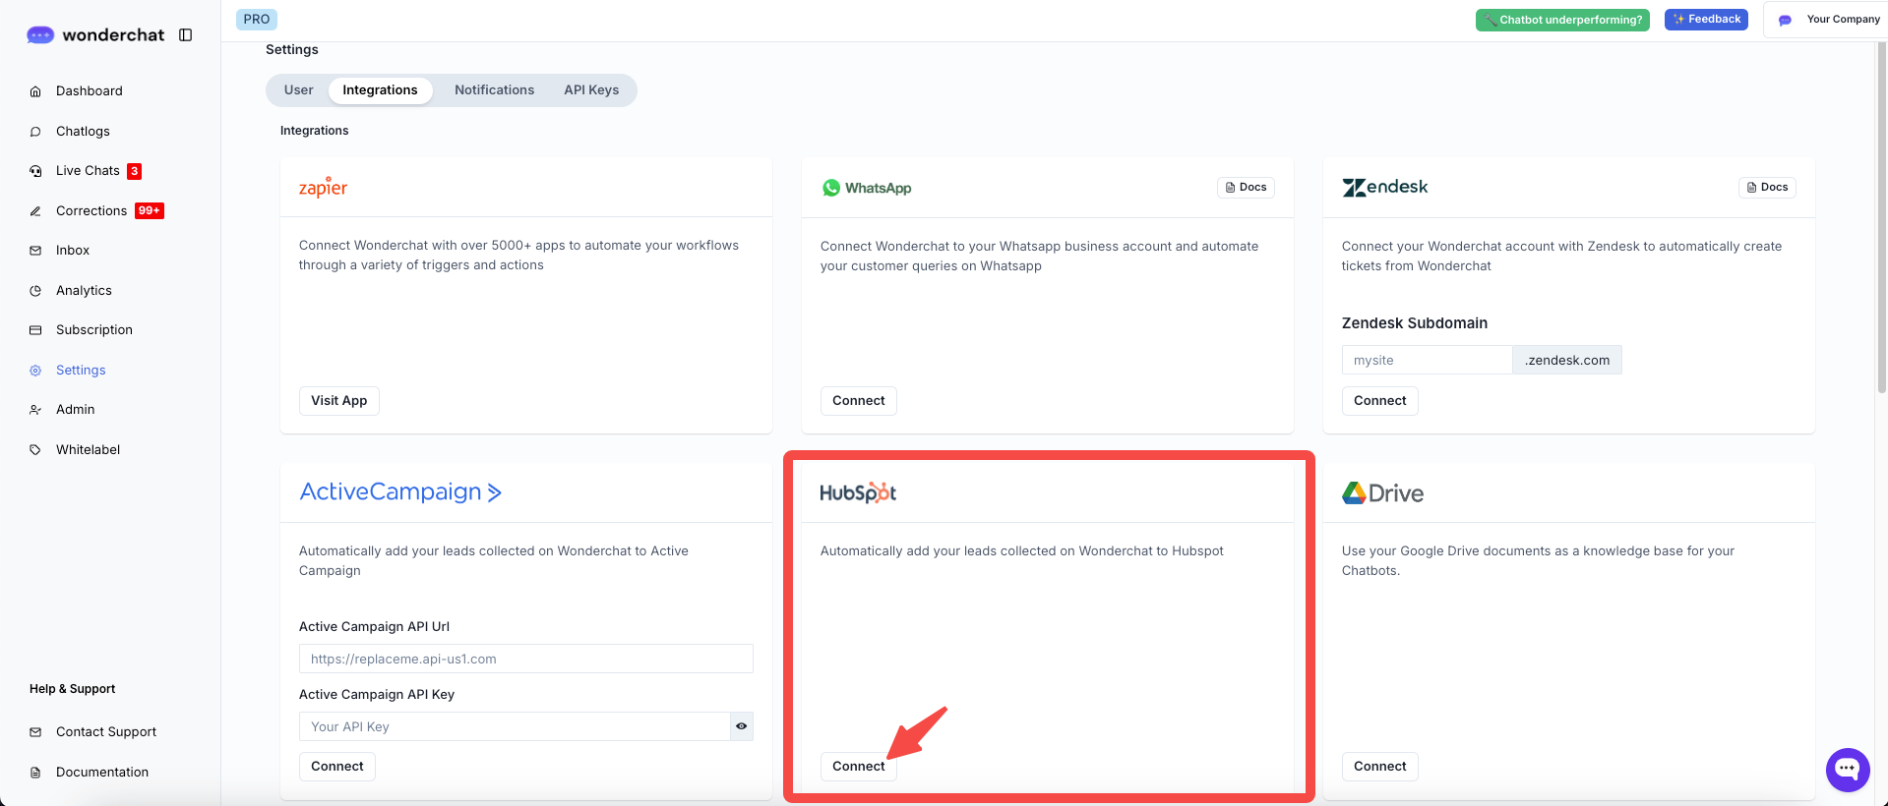Screen dimensions: 1888x806
Task: Open the Inbox envelope icon
Action: (x=35, y=251)
